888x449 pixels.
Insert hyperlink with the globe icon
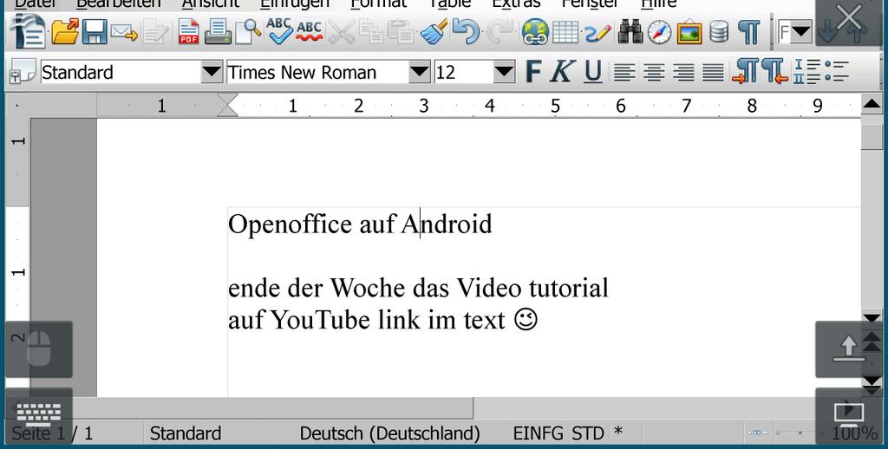tap(535, 32)
